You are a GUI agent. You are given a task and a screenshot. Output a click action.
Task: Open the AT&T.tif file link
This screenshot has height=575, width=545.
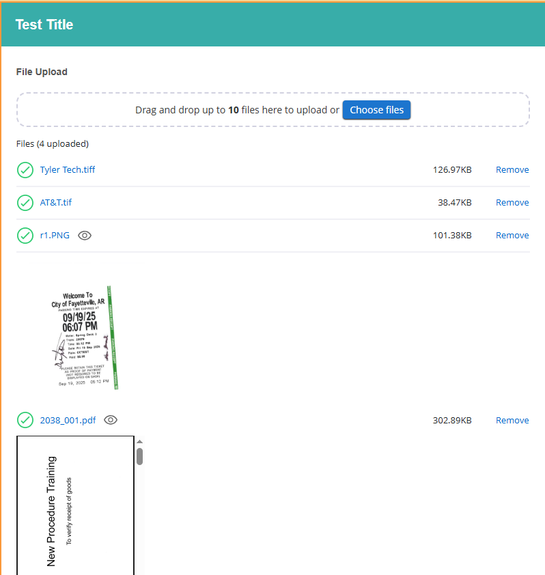[x=56, y=203]
